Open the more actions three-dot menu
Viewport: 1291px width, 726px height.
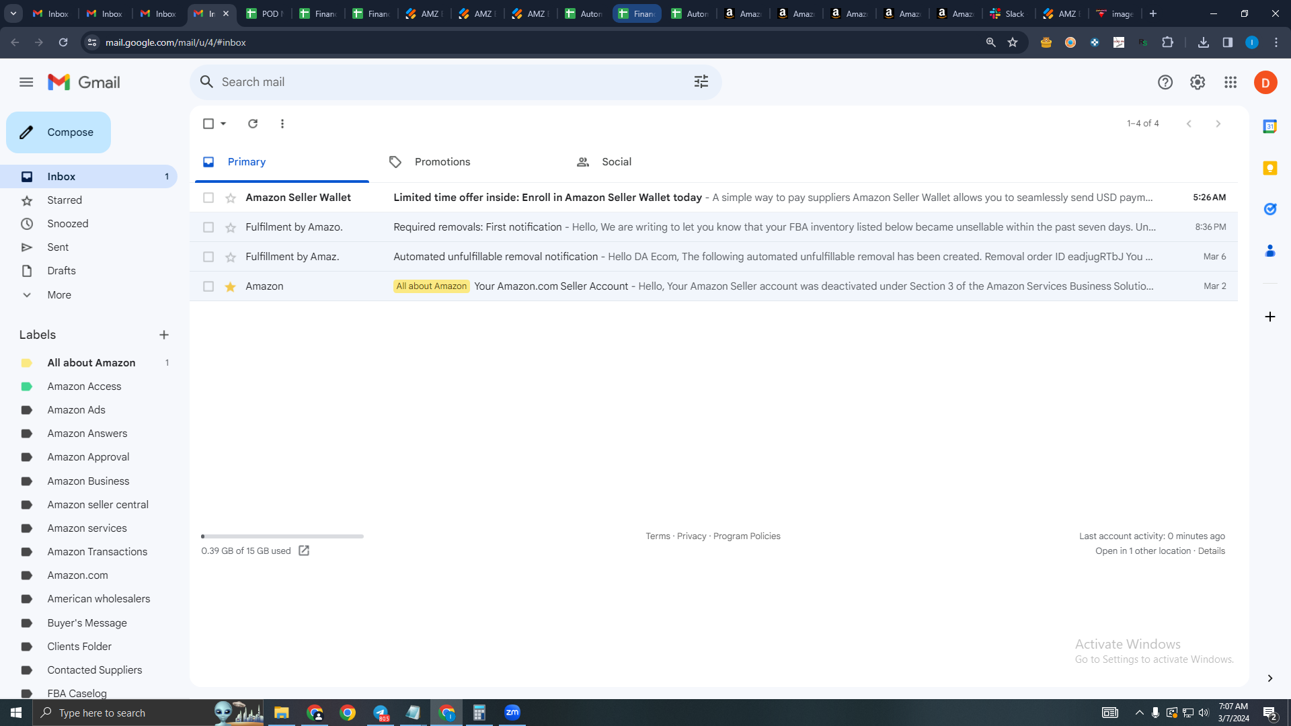282,124
